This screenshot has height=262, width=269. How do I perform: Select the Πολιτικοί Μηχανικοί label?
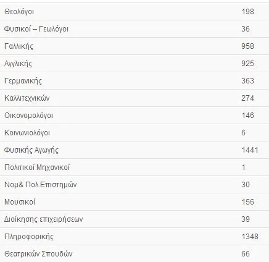[x=37, y=167]
